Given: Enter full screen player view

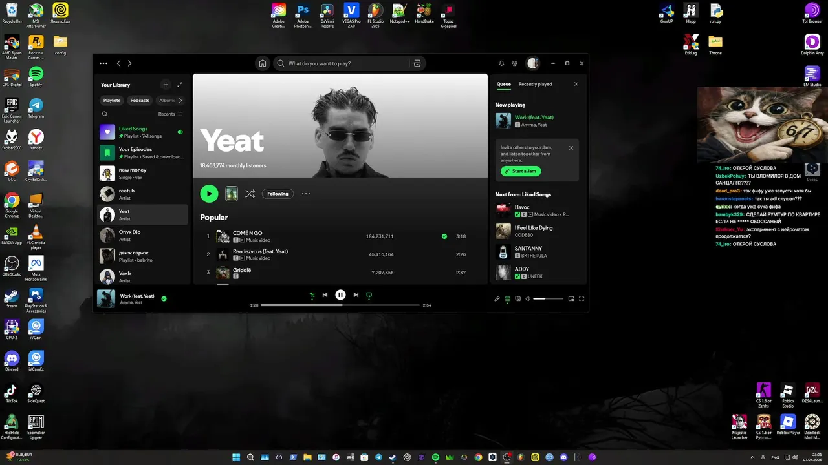Looking at the screenshot, I should 582,299.
